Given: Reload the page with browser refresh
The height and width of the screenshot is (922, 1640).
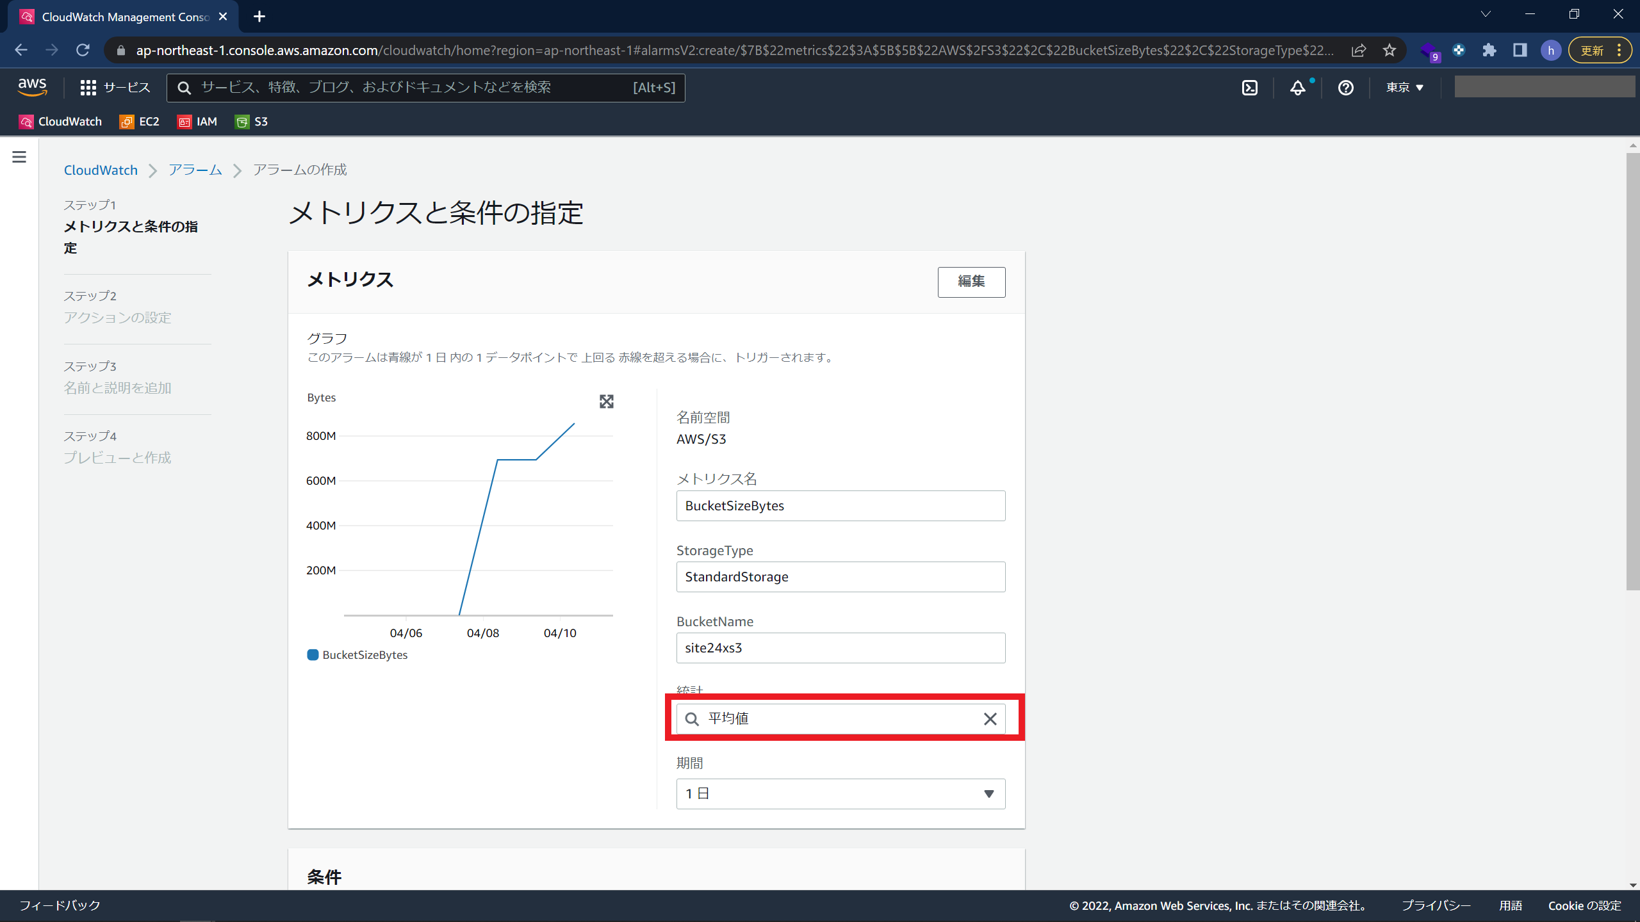Looking at the screenshot, I should [83, 50].
